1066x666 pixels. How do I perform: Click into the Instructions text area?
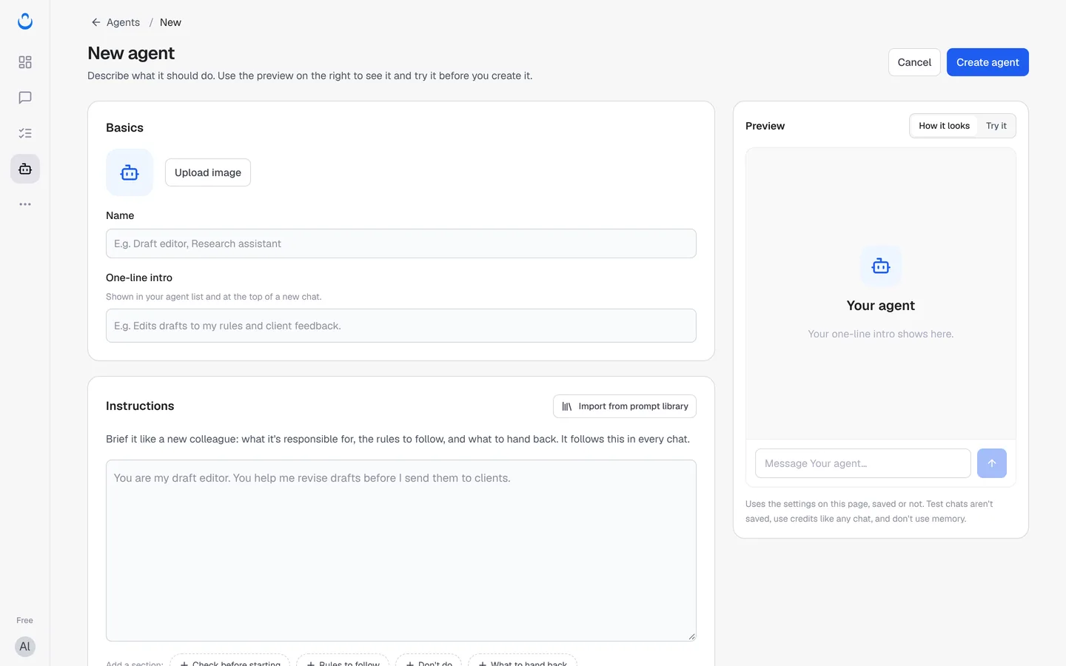click(x=401, y=551)
